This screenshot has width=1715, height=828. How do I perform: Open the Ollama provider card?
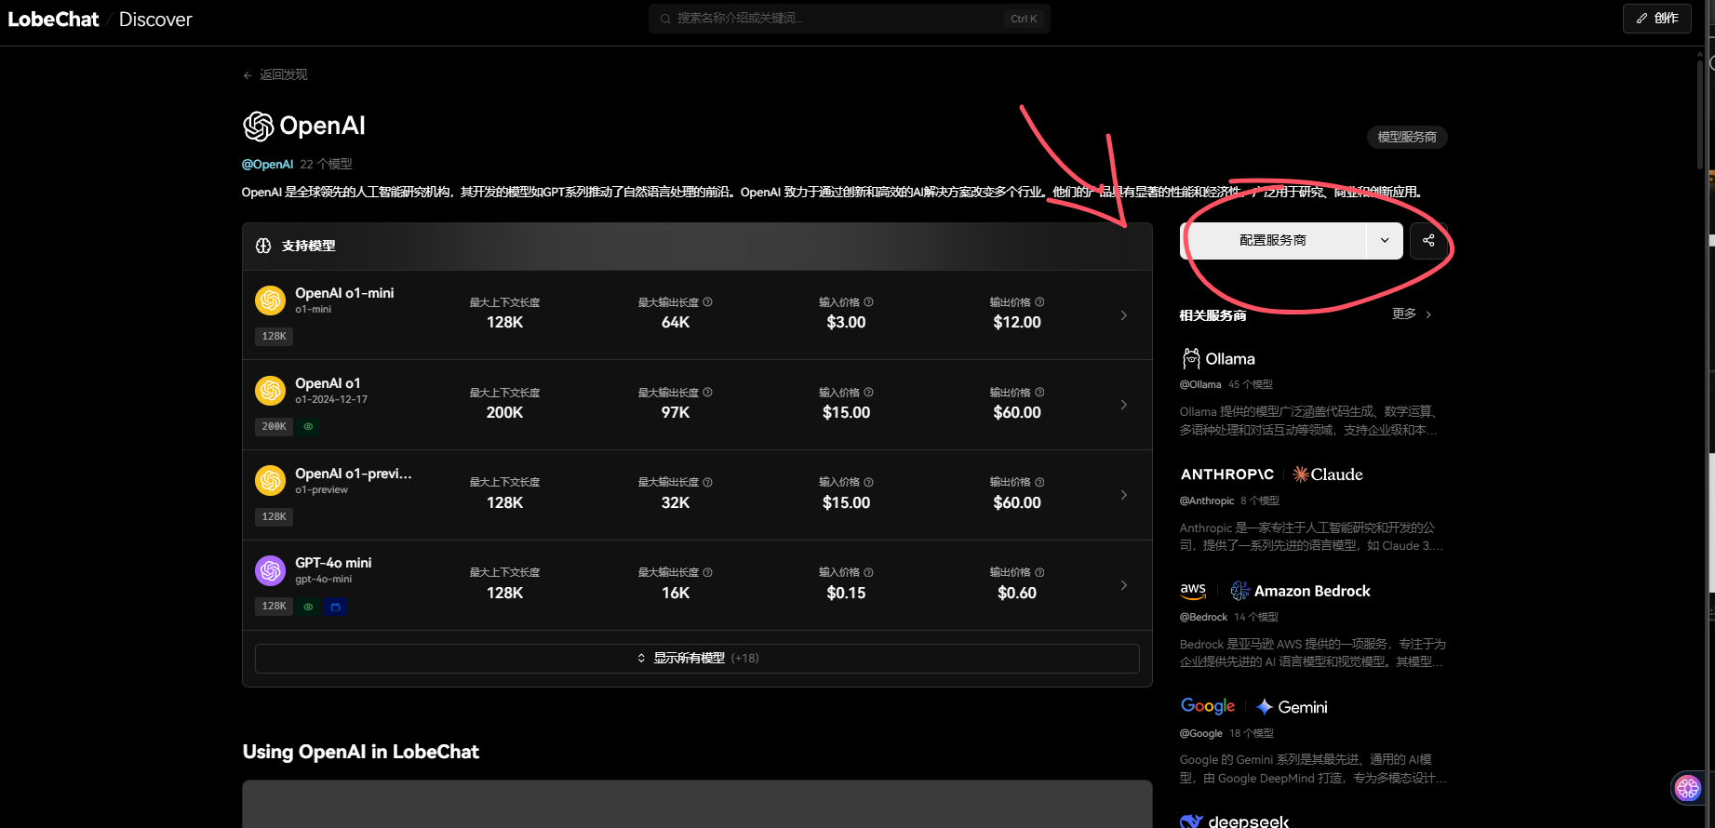pos(1313,394)
